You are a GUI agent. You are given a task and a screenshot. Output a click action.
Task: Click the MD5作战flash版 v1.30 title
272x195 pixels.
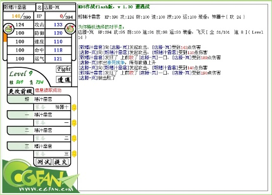point(114,7)
